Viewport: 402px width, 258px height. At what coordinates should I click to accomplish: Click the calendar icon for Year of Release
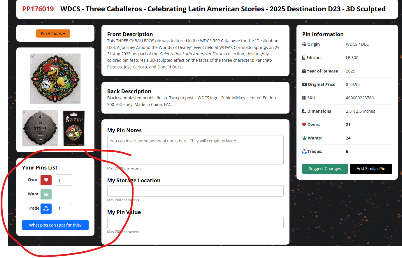(304, 71)
